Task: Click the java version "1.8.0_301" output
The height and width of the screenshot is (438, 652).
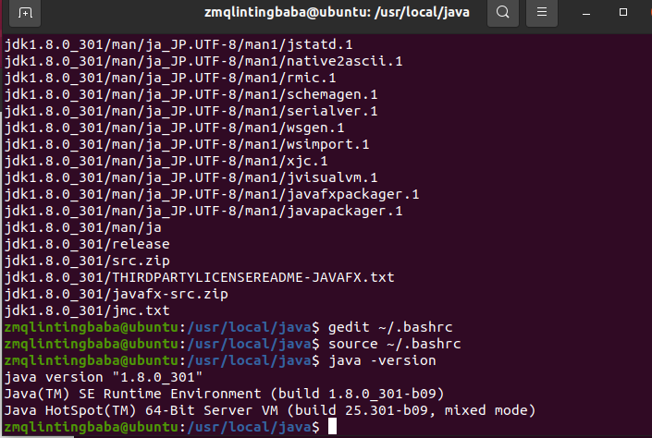Action: click(104, 377)
